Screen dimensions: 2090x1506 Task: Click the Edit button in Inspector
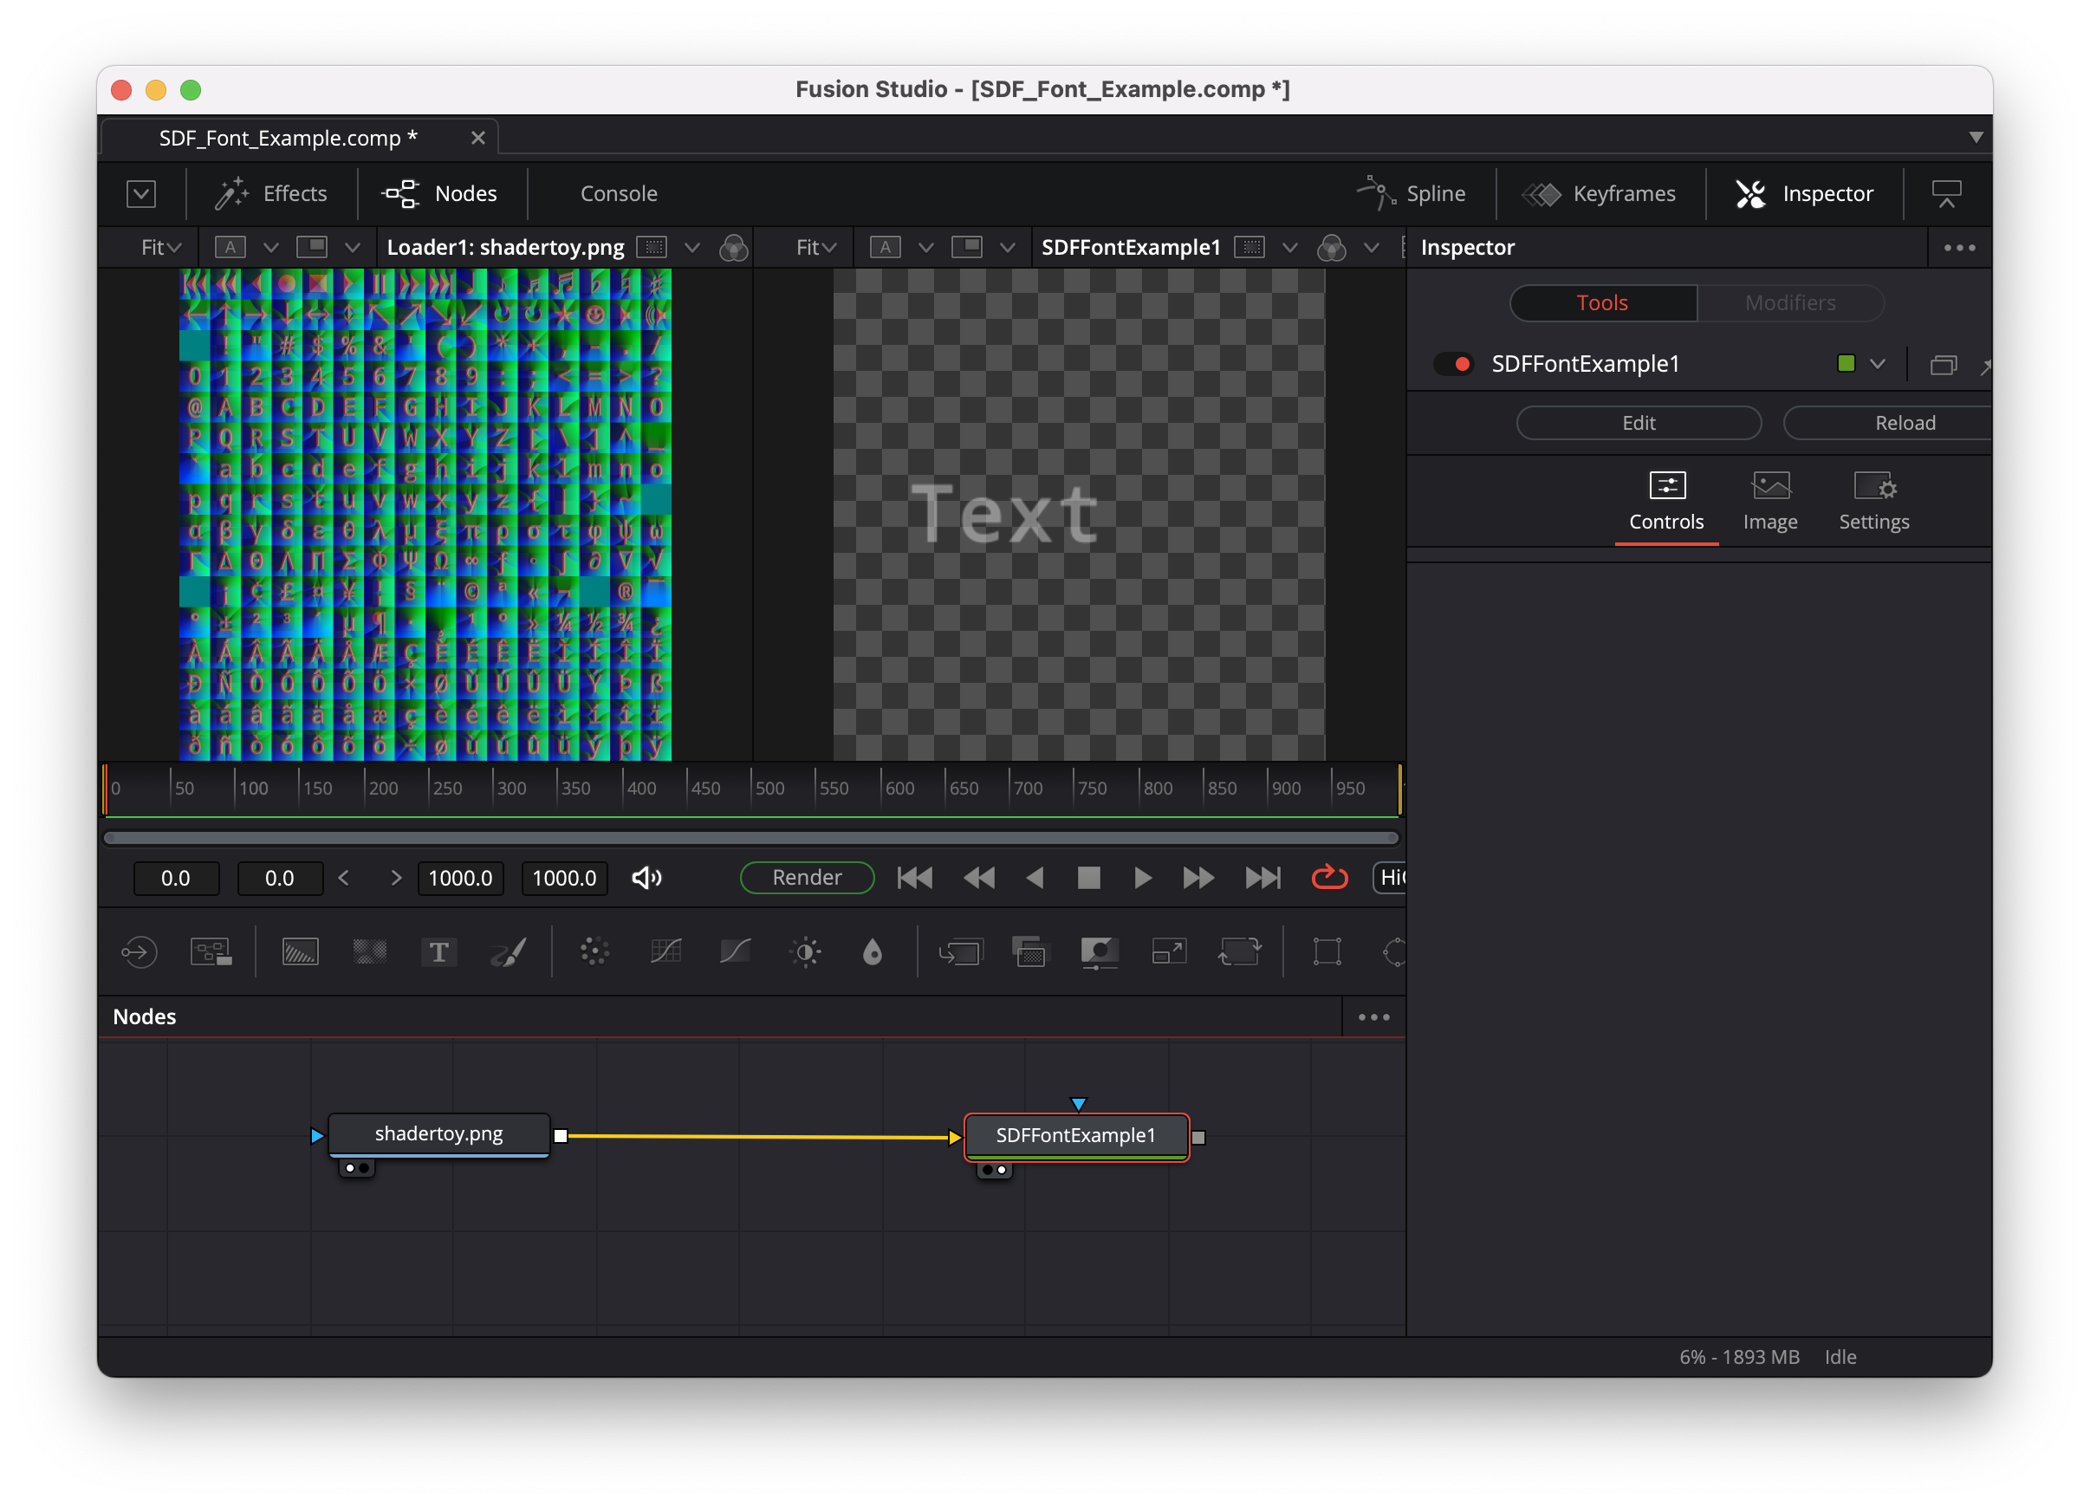[1639, 423]
